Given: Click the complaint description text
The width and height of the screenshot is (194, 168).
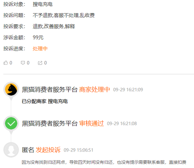Looking at the screenshot, I should [x=104, y=162].
